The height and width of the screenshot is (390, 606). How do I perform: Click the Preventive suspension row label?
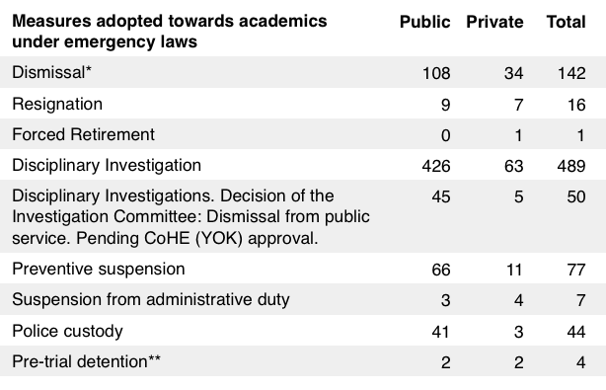point(99,269)
